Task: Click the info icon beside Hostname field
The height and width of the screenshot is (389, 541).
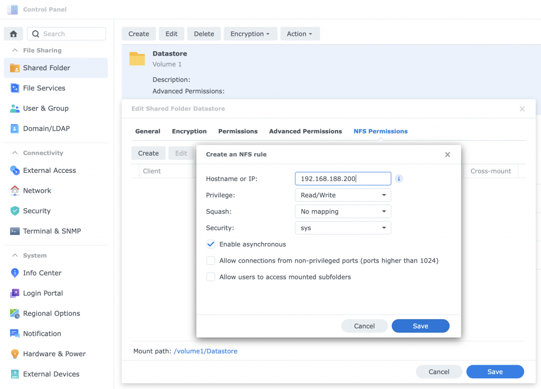Action: click(399, 179)
